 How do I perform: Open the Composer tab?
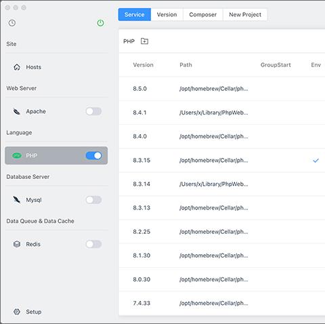point(202,14)
